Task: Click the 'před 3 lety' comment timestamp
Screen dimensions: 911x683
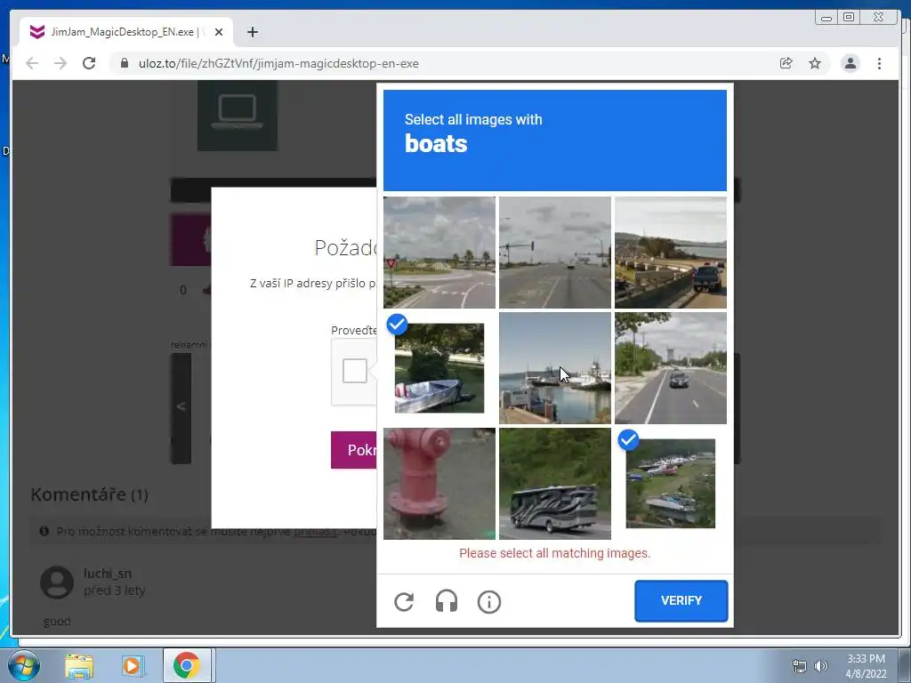Action: 115,591
